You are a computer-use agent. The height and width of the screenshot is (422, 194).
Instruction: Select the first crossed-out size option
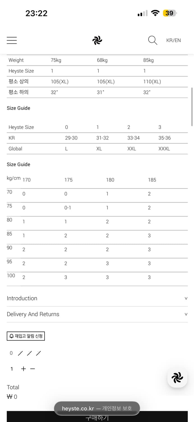(x=20, y=353)
